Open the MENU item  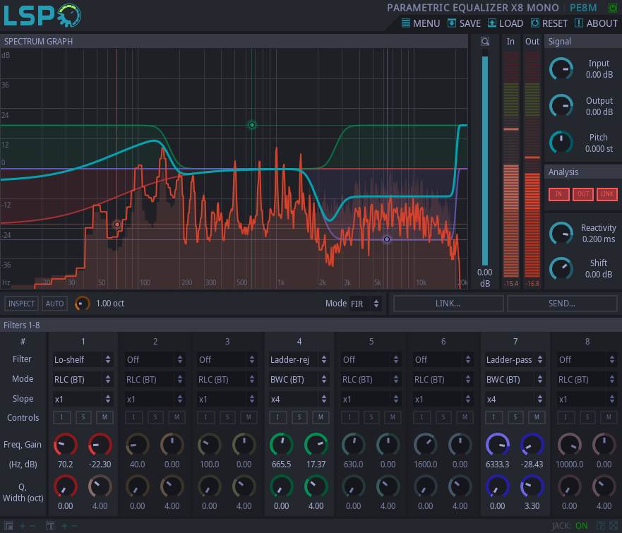click(x=421, y=23)
